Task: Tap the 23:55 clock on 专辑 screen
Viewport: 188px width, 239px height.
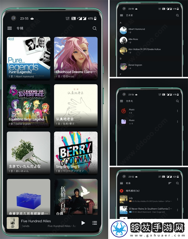Action: coord(24,19)
